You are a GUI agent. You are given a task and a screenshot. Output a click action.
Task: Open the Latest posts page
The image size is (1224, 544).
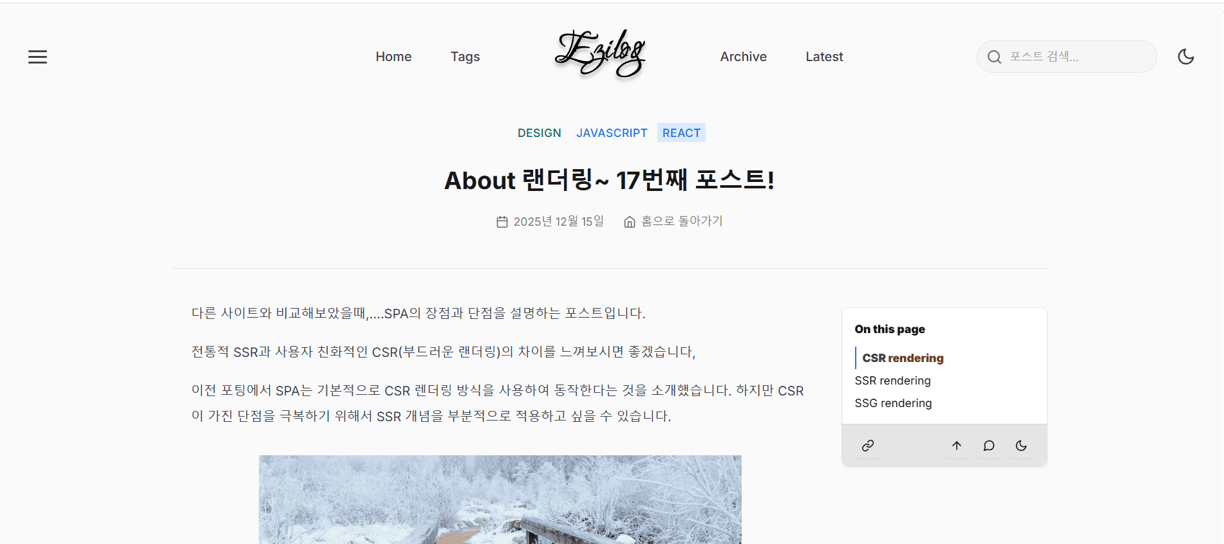[x=824, y=57]
